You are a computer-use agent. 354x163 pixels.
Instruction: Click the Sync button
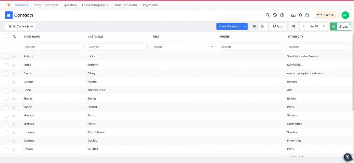pyautogui.click(x=278, y=26)
